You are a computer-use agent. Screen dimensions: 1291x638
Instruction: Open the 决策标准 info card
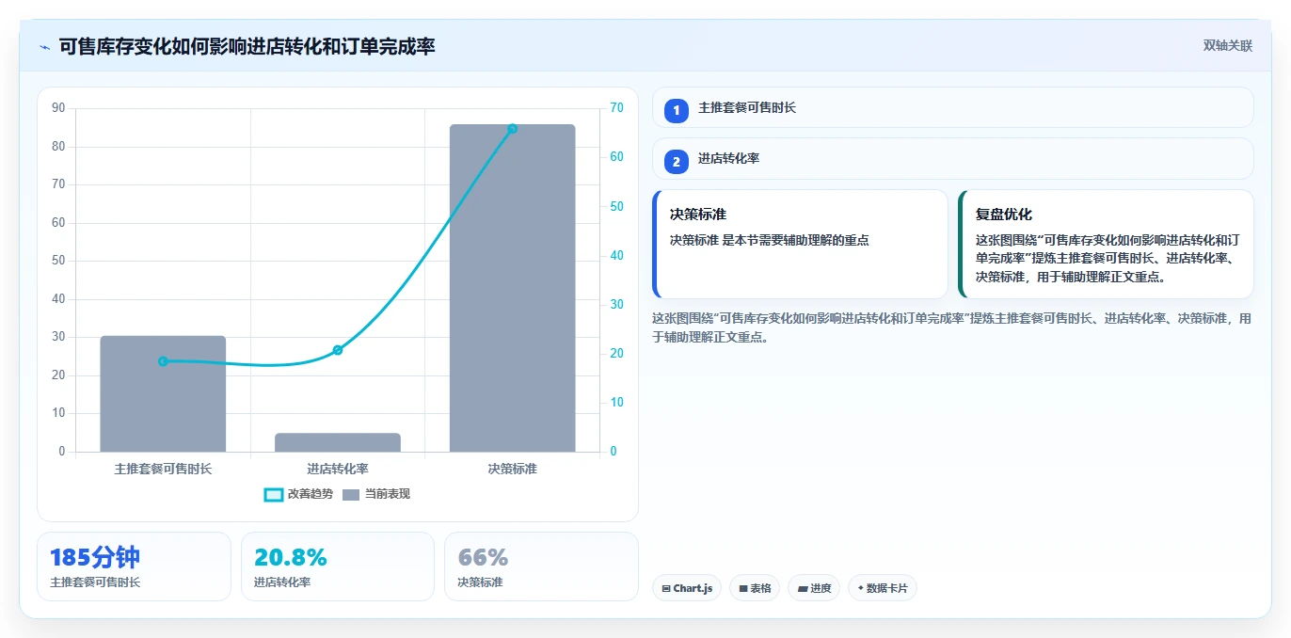coord(800,244)
